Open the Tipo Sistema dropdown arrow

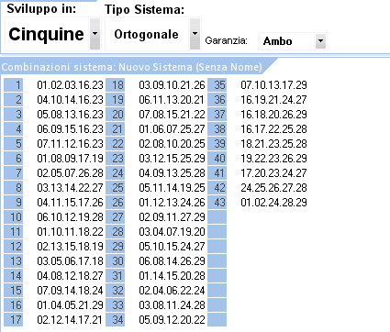point(195,34)
